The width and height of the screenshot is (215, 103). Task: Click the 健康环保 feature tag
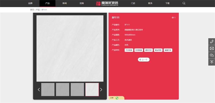[x=168, y=50]
